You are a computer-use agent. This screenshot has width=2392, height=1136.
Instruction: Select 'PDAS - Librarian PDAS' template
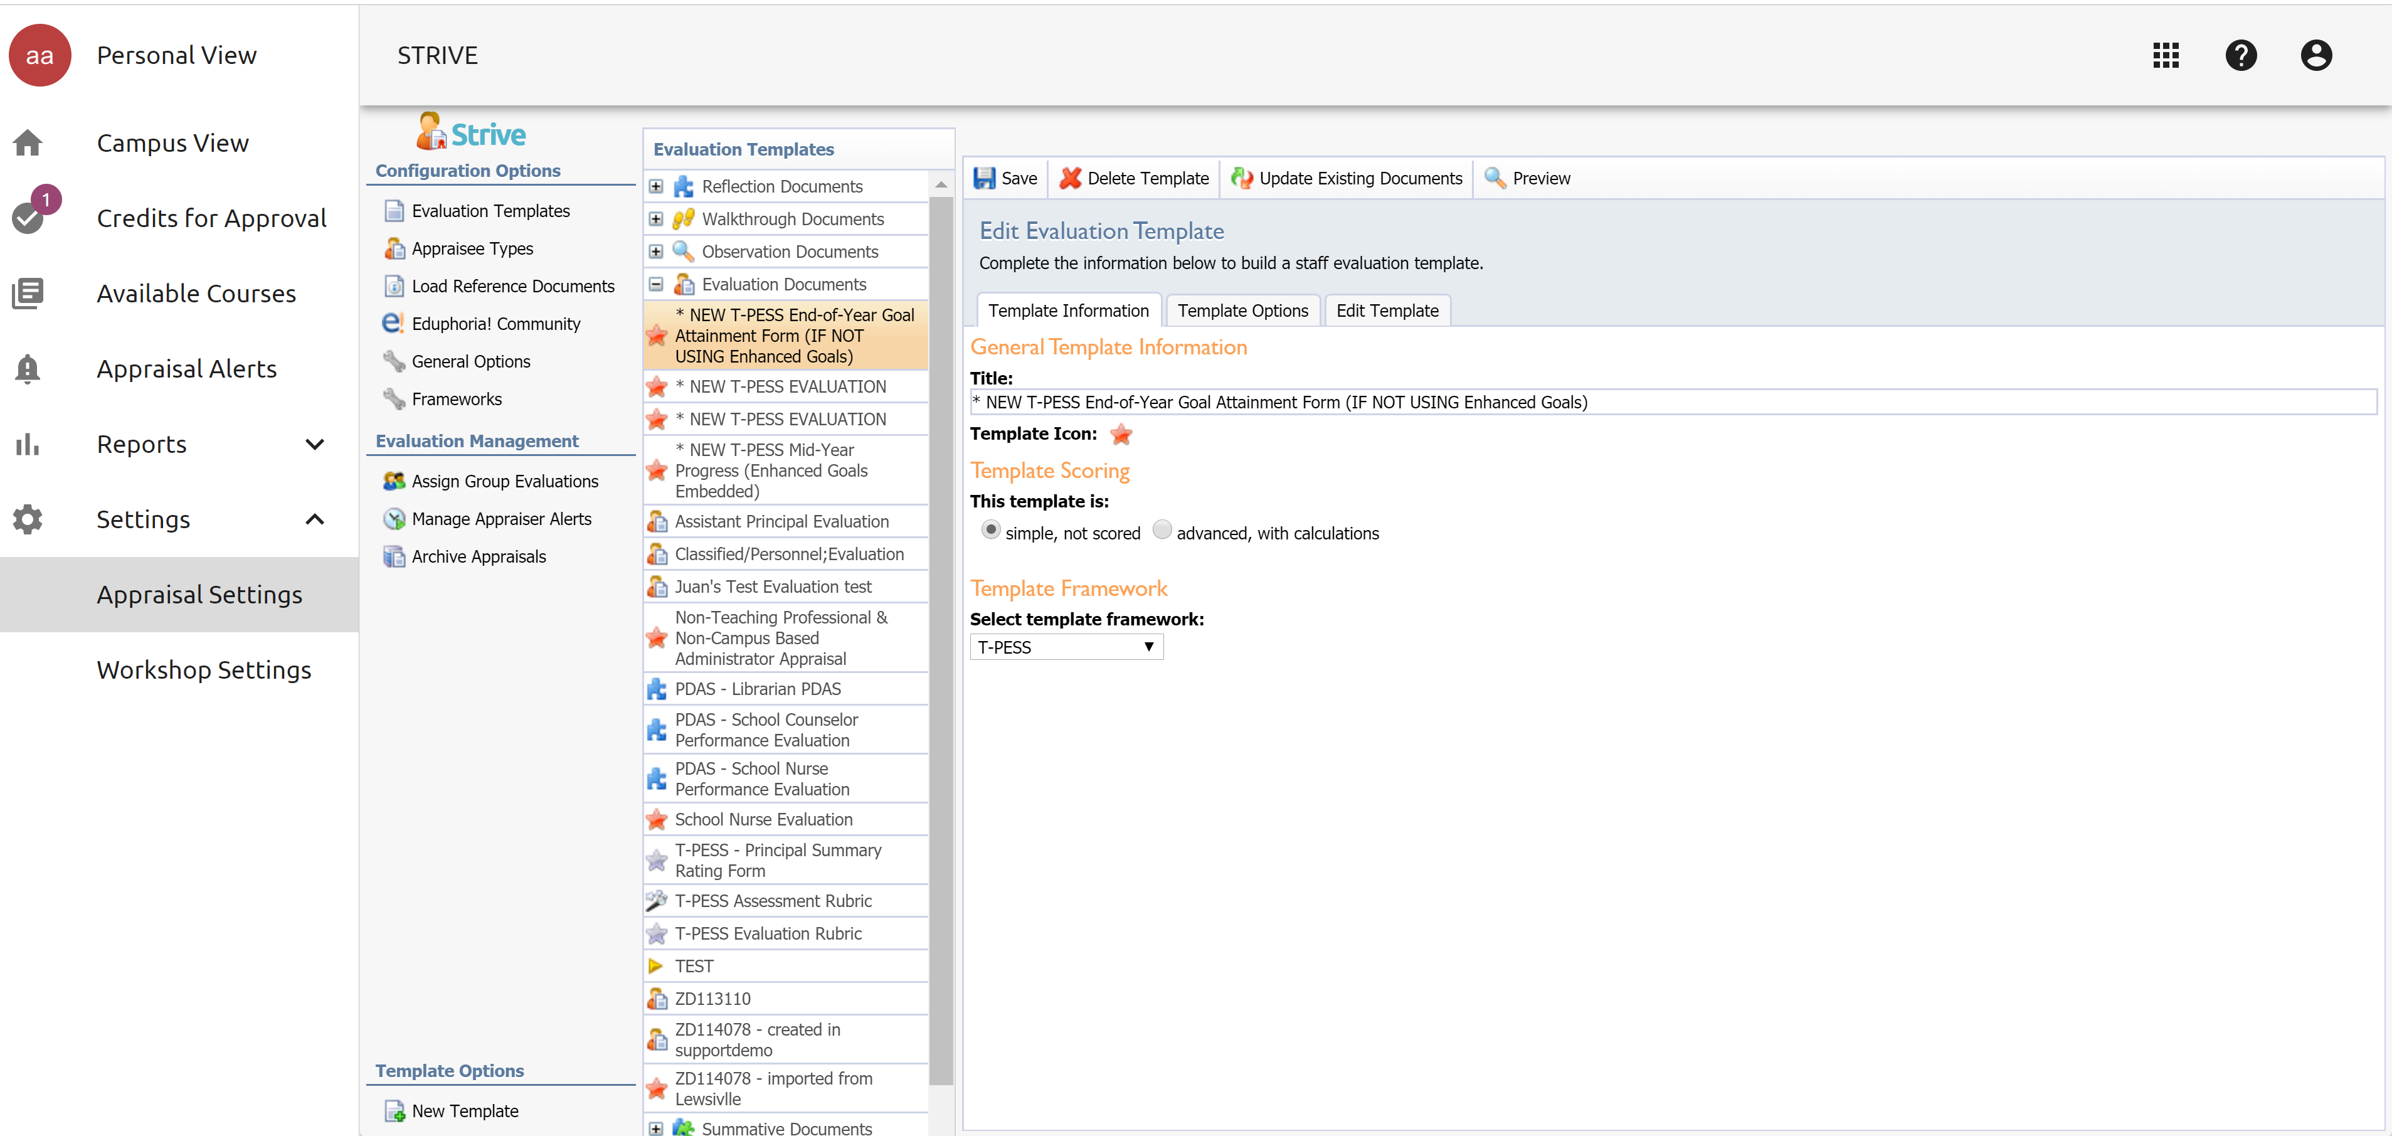point(786,689)
